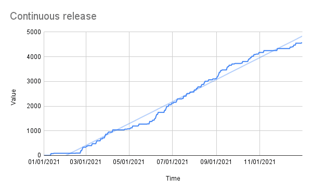Viewport: 312px width, 192px height.
Task: Click the 01/01/2021 date label
Action: click(44, 162)
